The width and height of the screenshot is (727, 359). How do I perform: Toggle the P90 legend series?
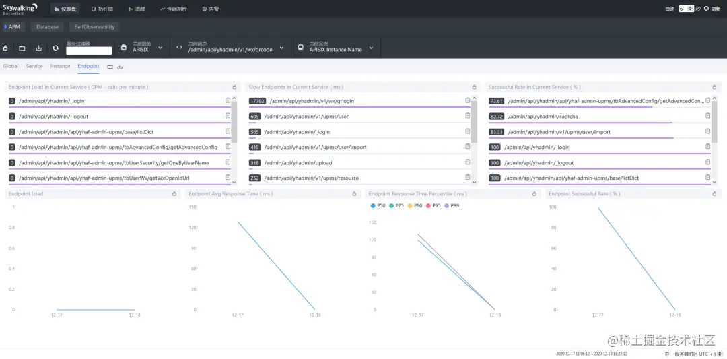pos(415,205)
